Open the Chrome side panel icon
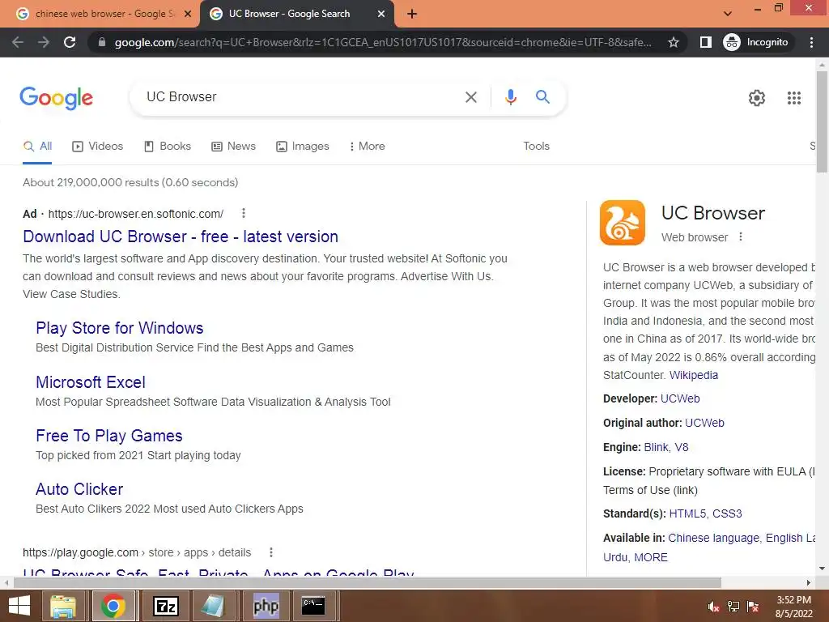829x622 pixels. (x=705, y=42)
